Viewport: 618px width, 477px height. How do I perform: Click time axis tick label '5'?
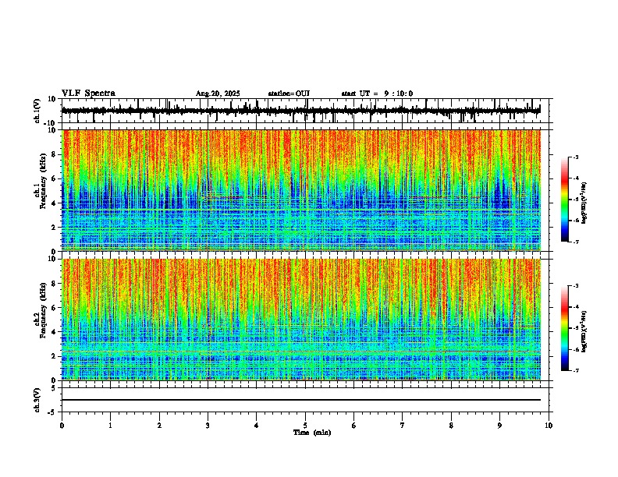(305, 426)
